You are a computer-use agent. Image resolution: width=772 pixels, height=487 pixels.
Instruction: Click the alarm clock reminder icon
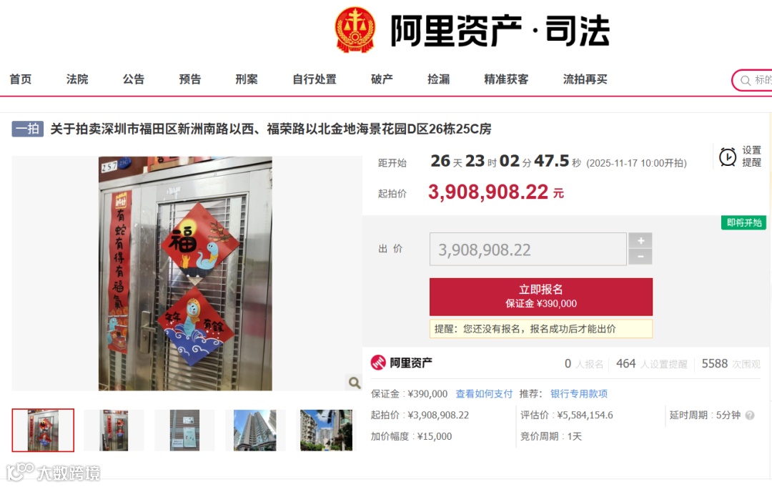728,157
